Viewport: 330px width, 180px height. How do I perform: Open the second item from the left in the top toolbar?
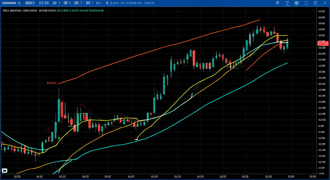(x=30, y=3)
